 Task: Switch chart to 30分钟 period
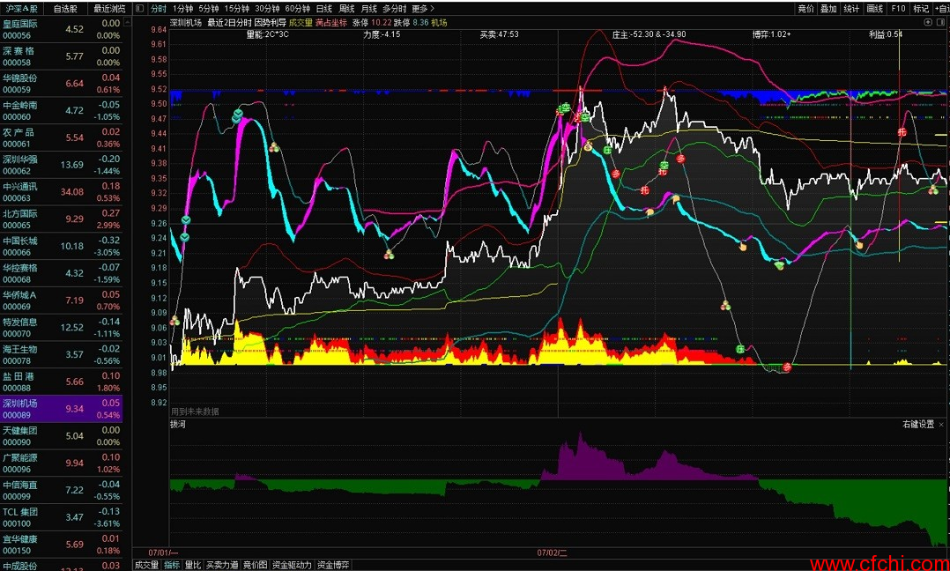[266, 9]
